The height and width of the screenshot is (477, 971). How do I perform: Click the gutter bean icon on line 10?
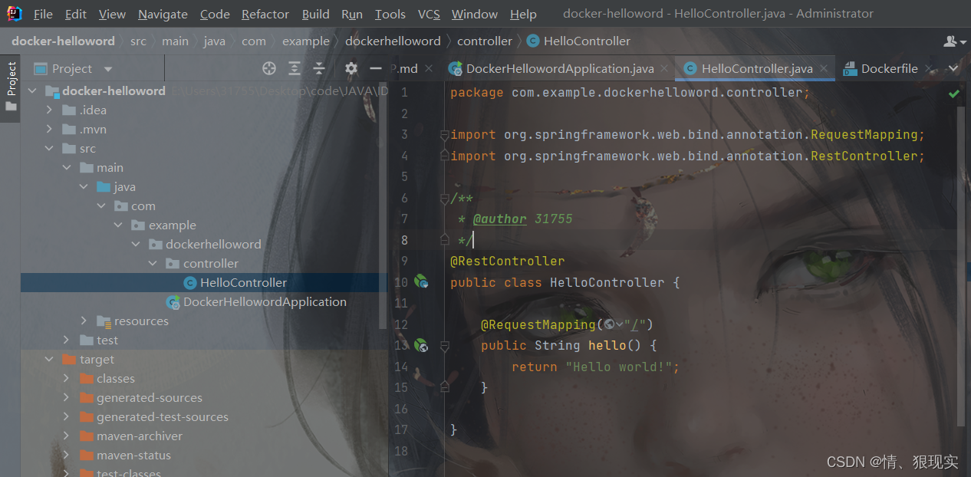point(421,282)
